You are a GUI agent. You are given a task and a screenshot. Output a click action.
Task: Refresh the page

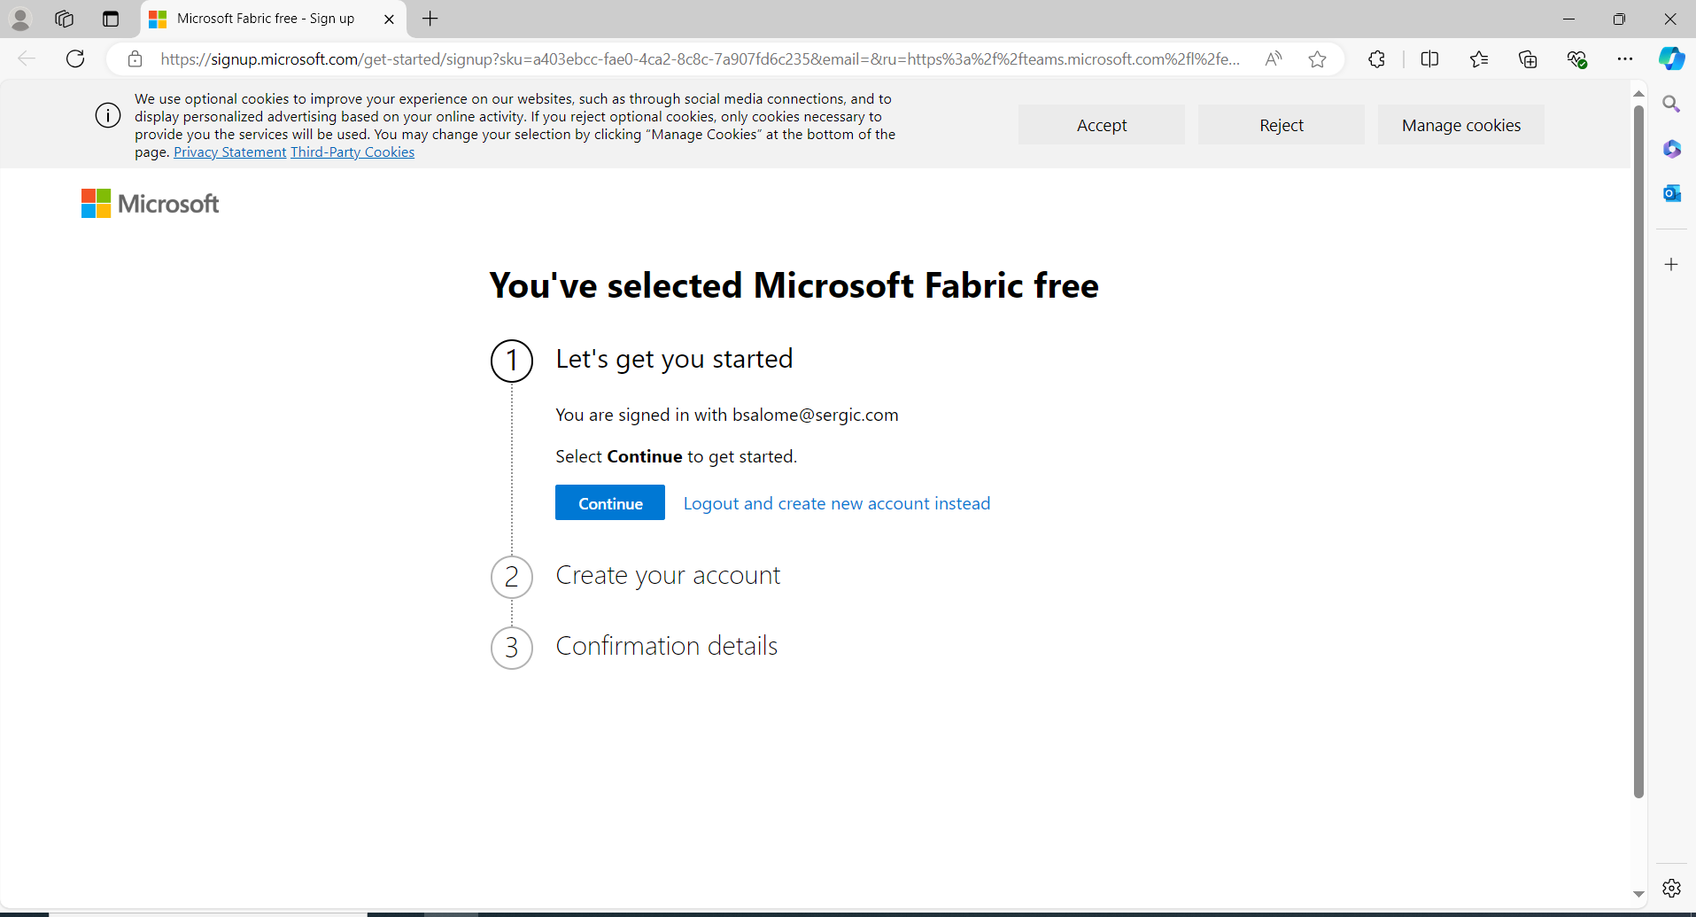(x=75, y=58)
